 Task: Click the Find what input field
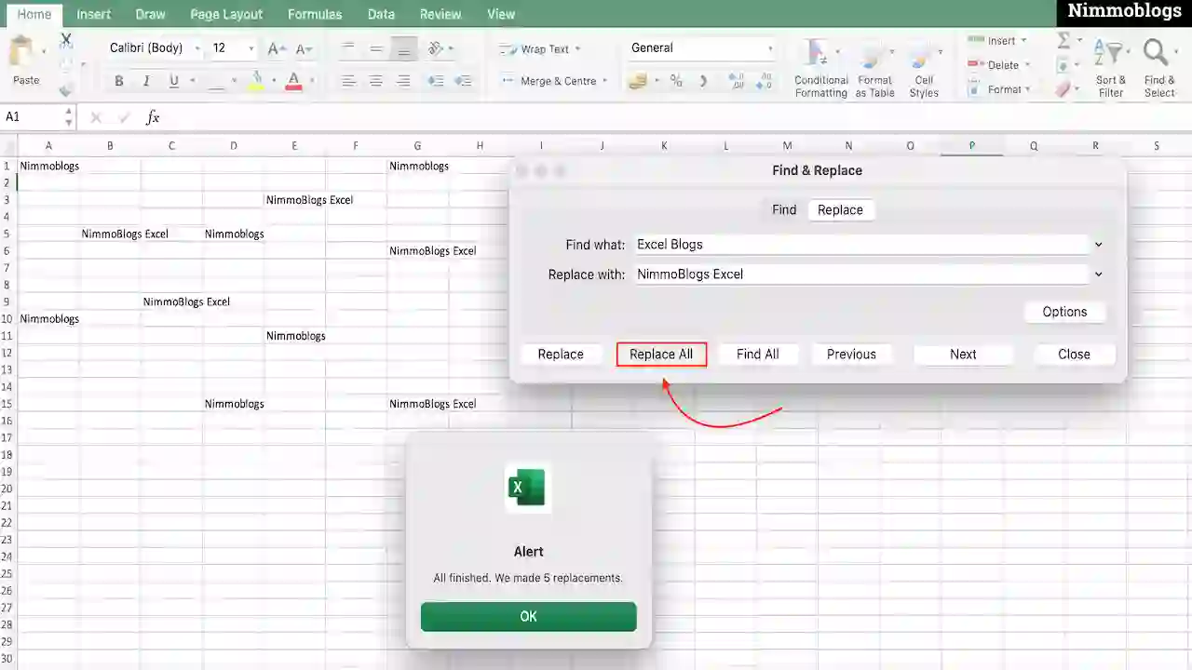coord(861,245)
